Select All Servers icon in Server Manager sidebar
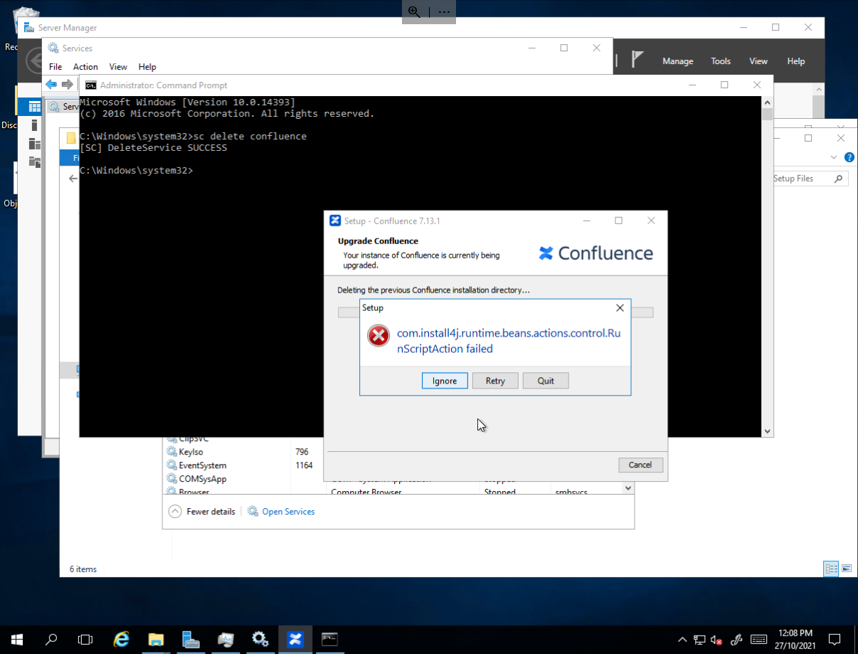858x654 pixels. point(34,144)
